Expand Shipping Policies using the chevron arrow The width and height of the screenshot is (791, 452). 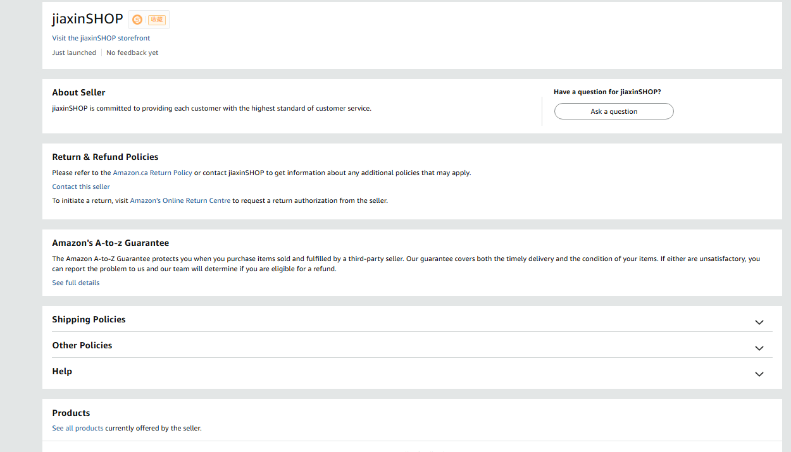coord(759,322)
